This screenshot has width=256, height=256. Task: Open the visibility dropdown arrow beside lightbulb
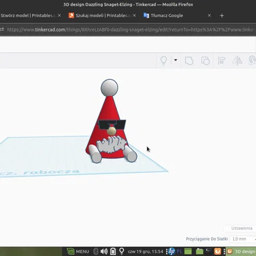click(x=175, y=60)
